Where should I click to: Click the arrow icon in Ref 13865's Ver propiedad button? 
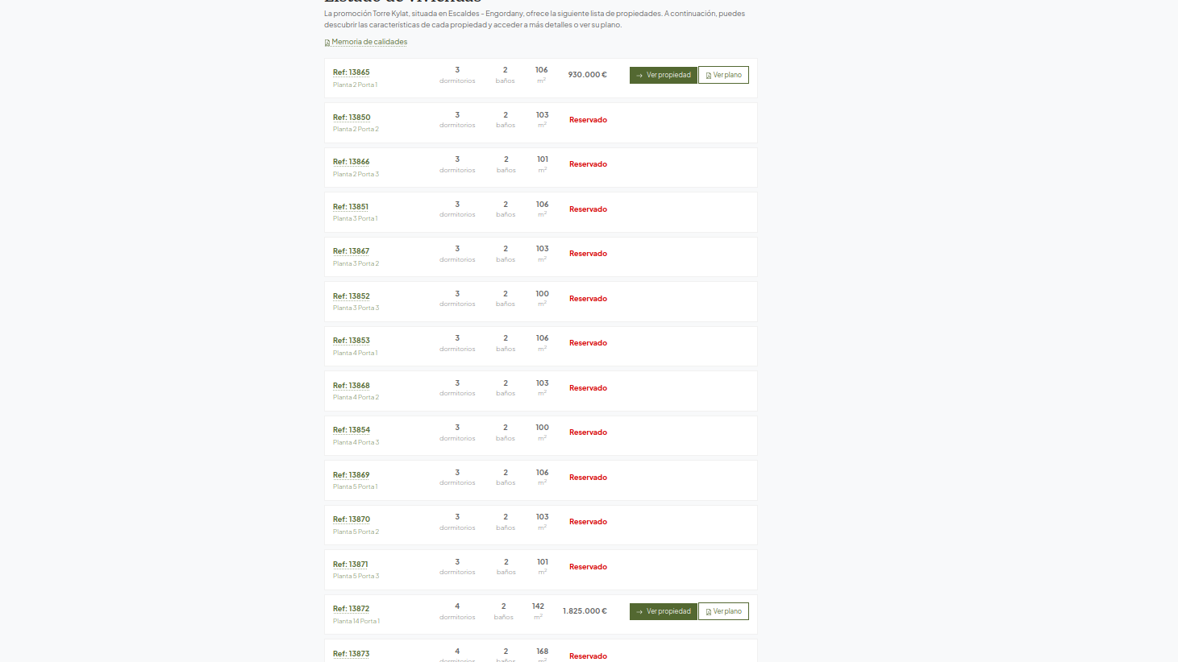[639, 76]
